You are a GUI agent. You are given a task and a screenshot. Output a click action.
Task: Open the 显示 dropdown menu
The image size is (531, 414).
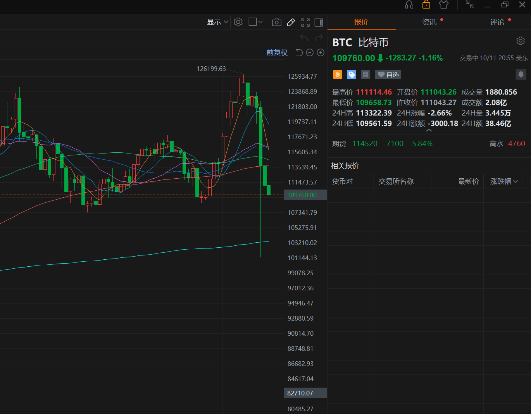pyautogui.click(x=217, y=22)
